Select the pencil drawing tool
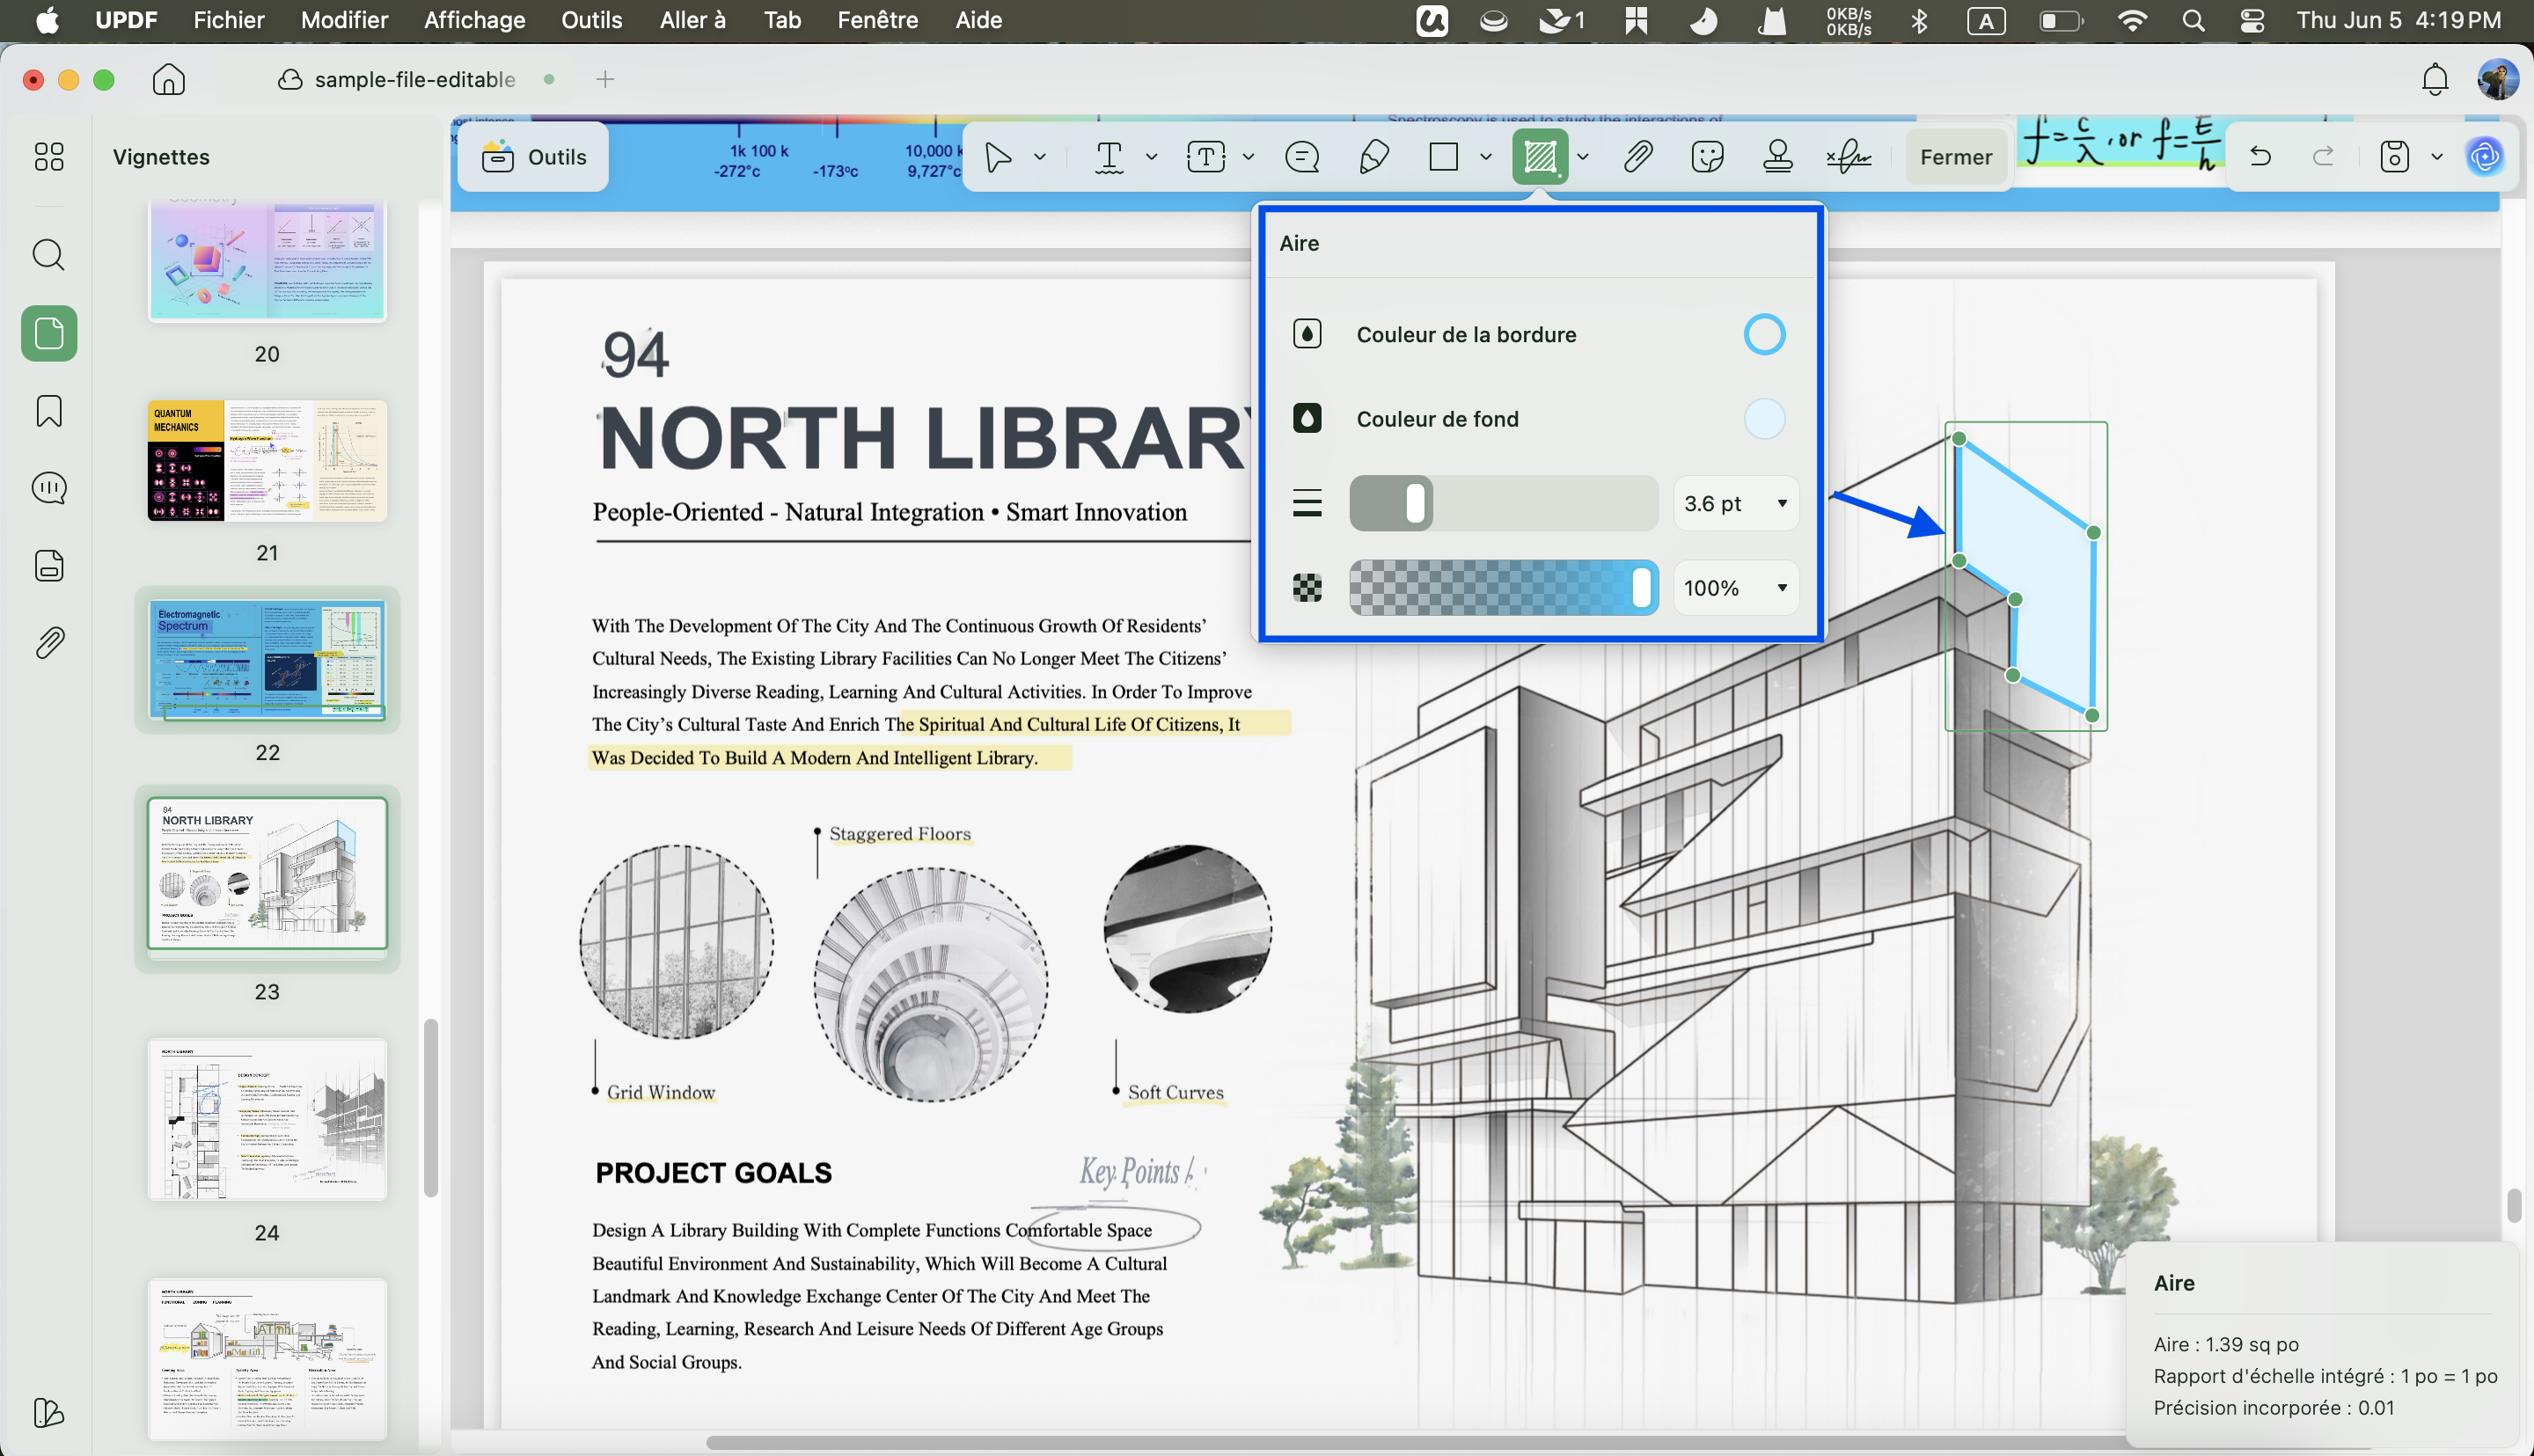Viewport: 2534px width, 1456px height. tap(1374, 157)
